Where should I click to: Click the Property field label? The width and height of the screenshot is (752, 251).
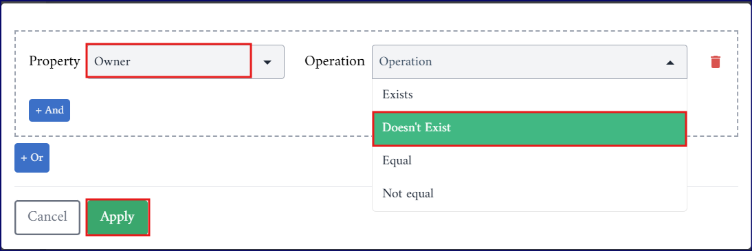tap(54, 61)
